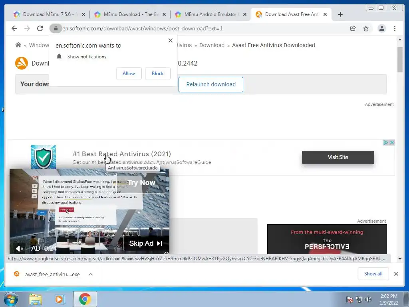Click the address bar URL

(x=143, y=28)
